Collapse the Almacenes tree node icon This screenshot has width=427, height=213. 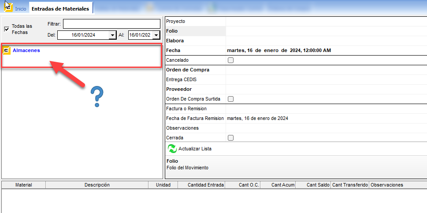point(7,51)
